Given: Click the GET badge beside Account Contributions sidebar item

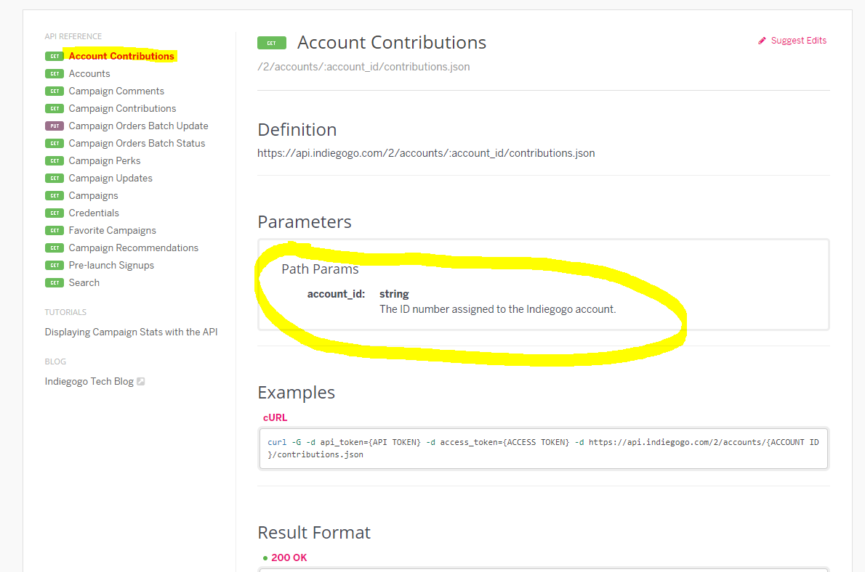Looking at the screenshot, I should click(x=55, y=56).
